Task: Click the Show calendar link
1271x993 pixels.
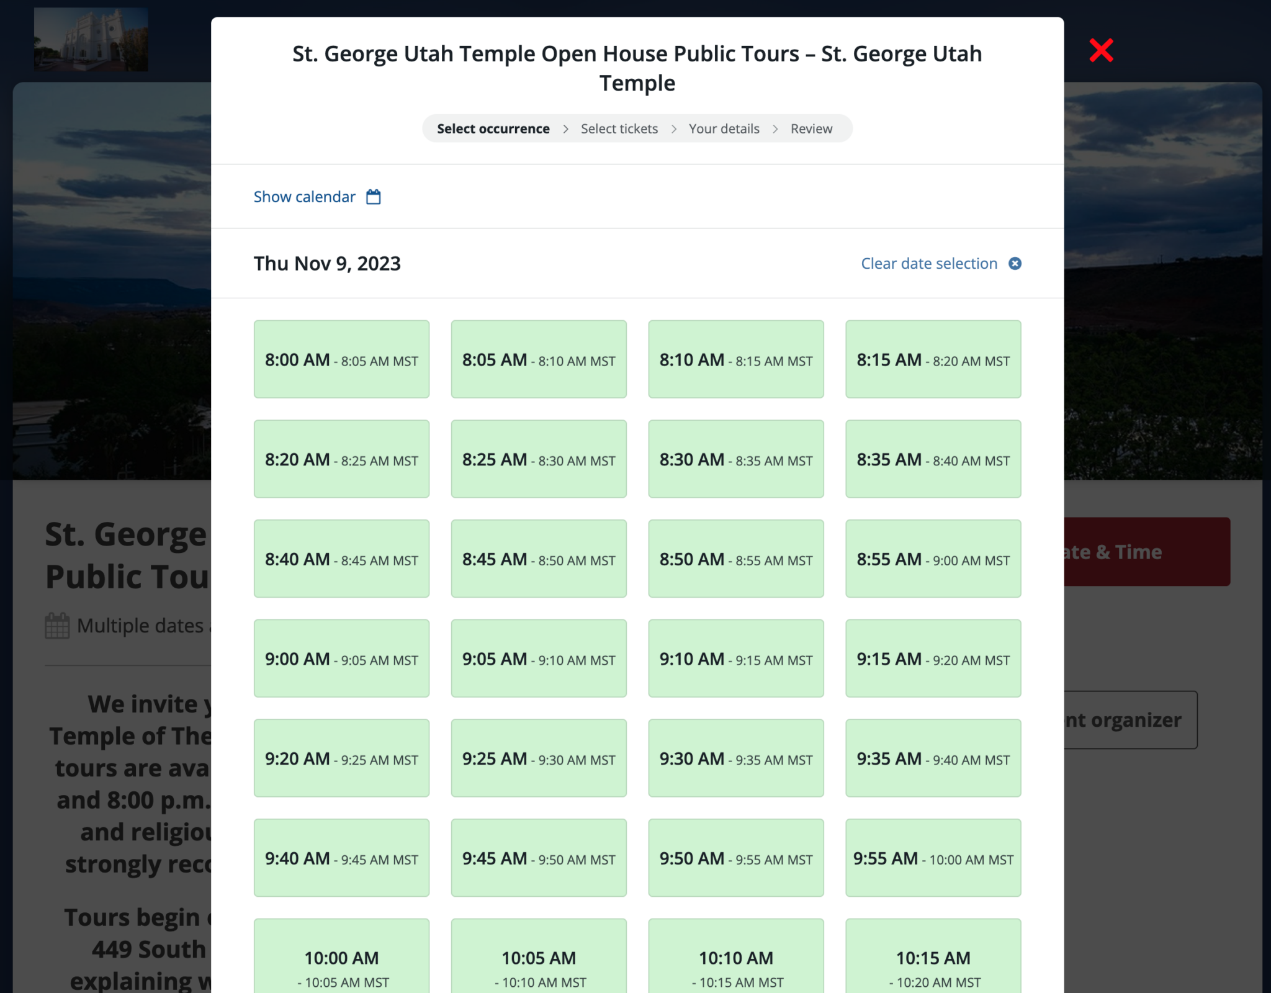Action: (304, 197)
